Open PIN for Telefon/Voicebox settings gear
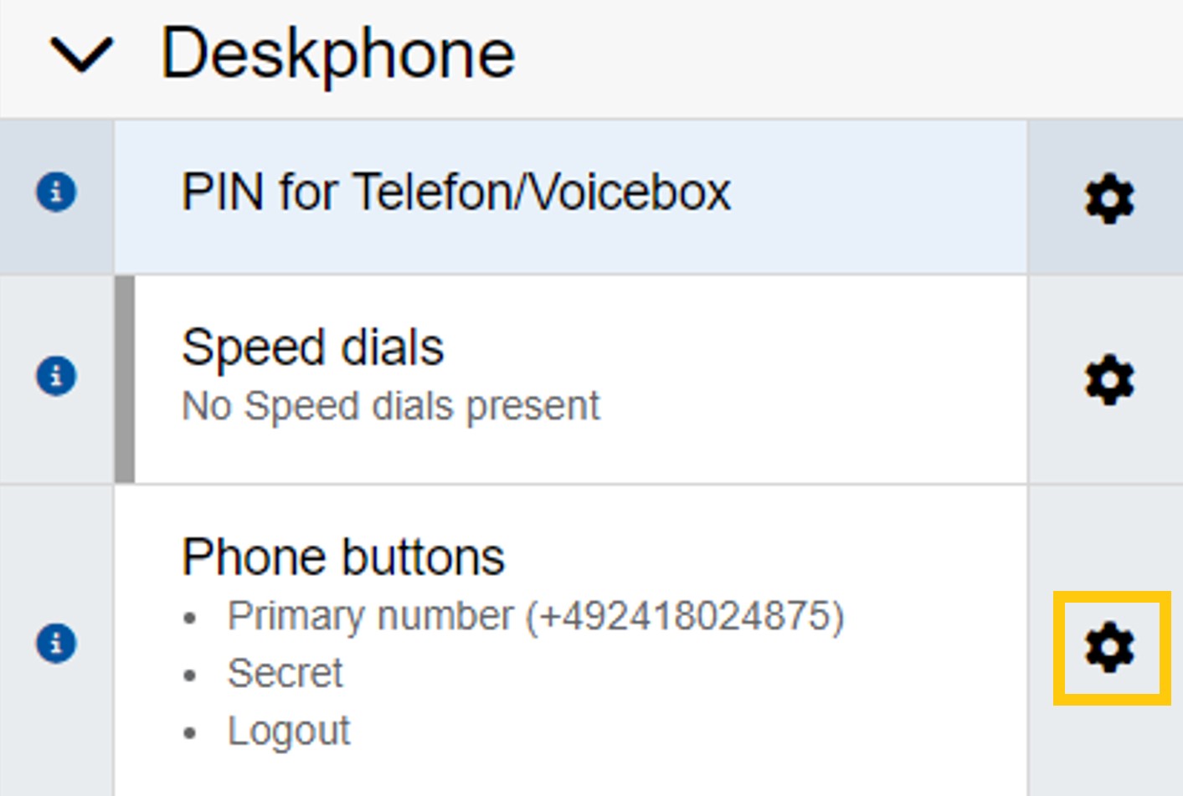The image size is (1183, 796). 1109,198
